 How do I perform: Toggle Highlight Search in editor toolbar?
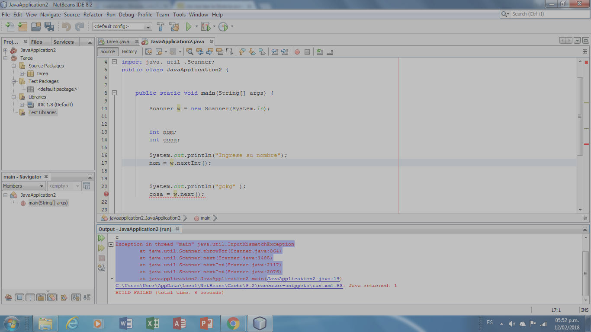[x=219, y=52]
